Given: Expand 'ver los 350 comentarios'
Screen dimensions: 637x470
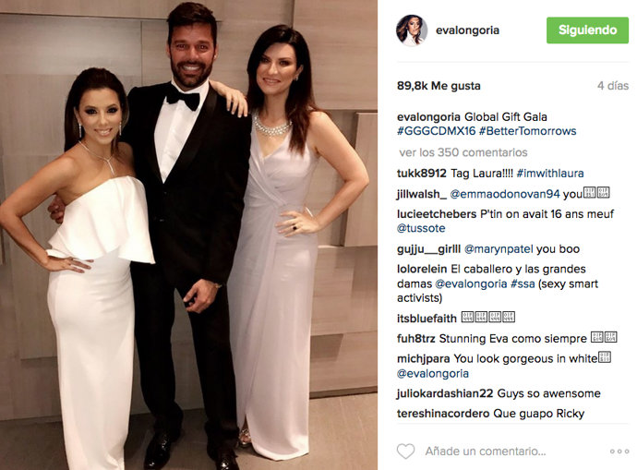Looking at the screenshot, I should tap(463, 152).
